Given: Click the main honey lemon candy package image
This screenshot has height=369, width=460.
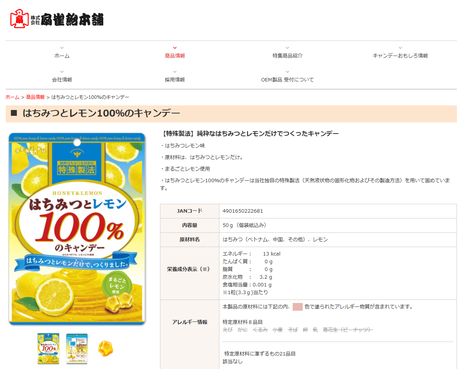Looking at the screenshot, I should pyautogui.click(x=77, y=229).
